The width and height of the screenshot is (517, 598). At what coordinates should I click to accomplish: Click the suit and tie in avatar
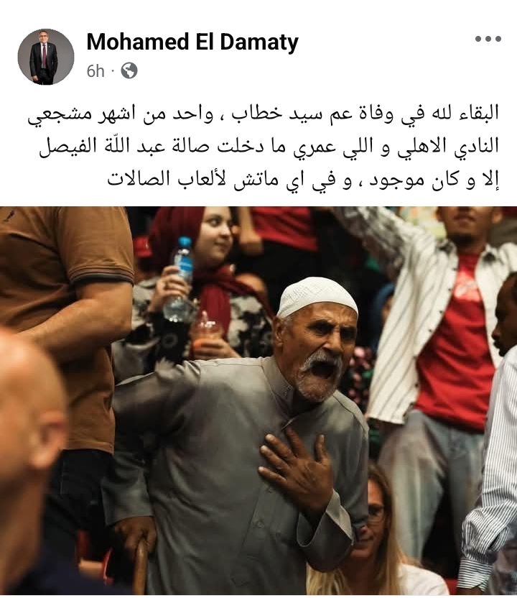coord(44,63)
